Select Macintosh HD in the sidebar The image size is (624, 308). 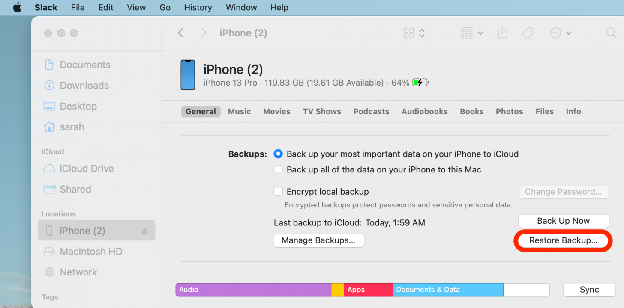click(x=90, y=252)
